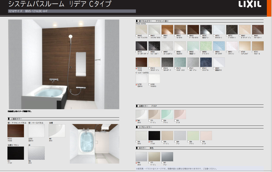The width and height of the screenshot is (272, 172).
Task: Check the HN661 cherry wall panel checkbox
Action: tap(162, 36)
